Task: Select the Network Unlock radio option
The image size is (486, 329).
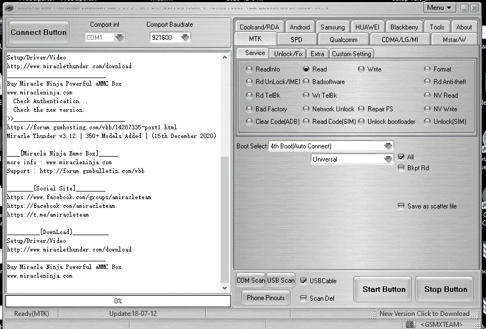Action: coord(306,109)
